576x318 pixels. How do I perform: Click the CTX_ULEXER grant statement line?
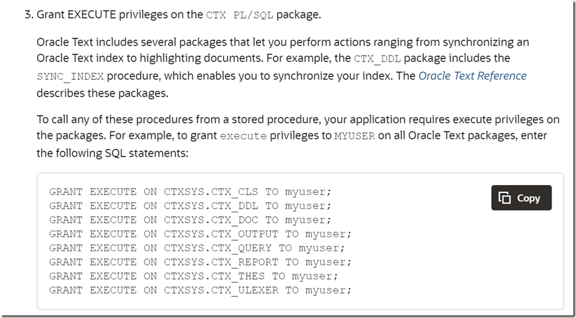tap(200, 290)
